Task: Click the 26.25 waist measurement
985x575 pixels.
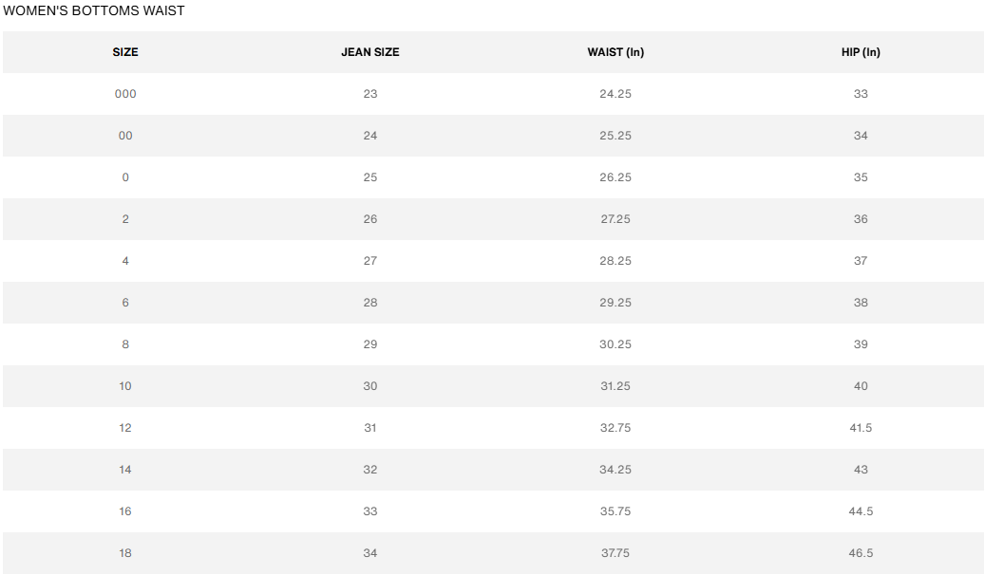Action: 616,177
